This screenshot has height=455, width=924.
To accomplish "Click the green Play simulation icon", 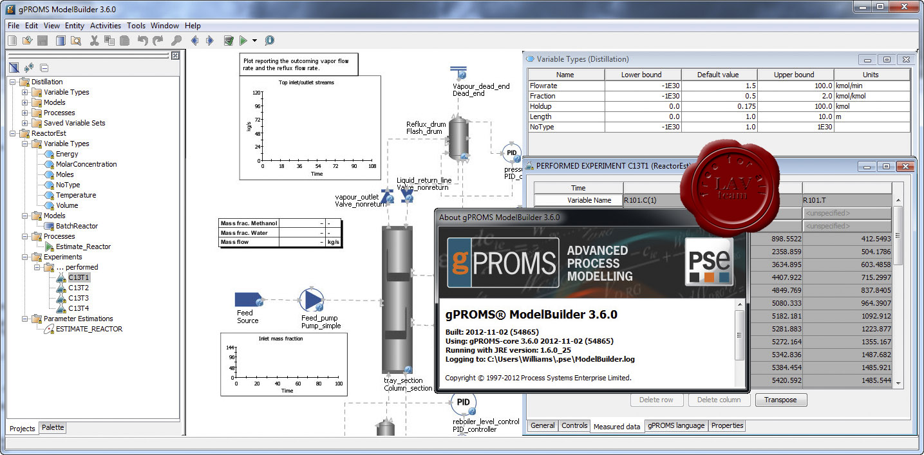I will pyautogui.click(x=243, y=41).
